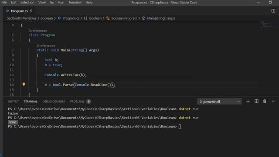Screen dimensions: 279x157
Task: Click the Boolean folder breadcrumb
Action: pos(47,18)
